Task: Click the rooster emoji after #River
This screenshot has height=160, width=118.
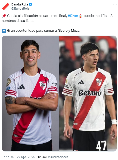Action: (x=80, y=16)
